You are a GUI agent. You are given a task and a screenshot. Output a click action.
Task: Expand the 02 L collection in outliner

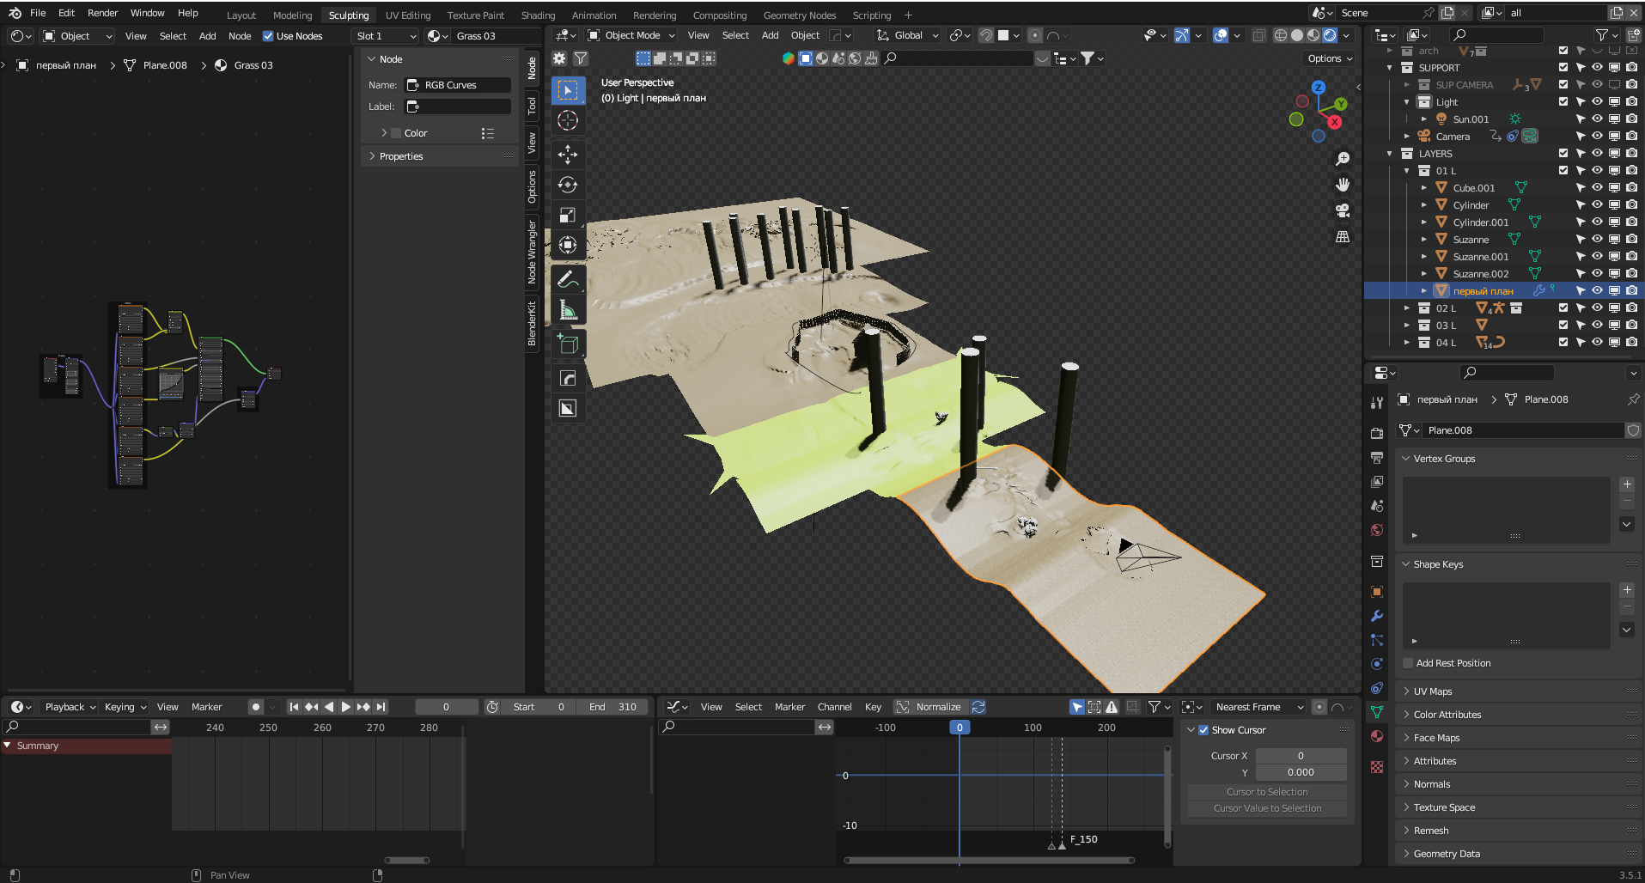(x=1406, y=308)
